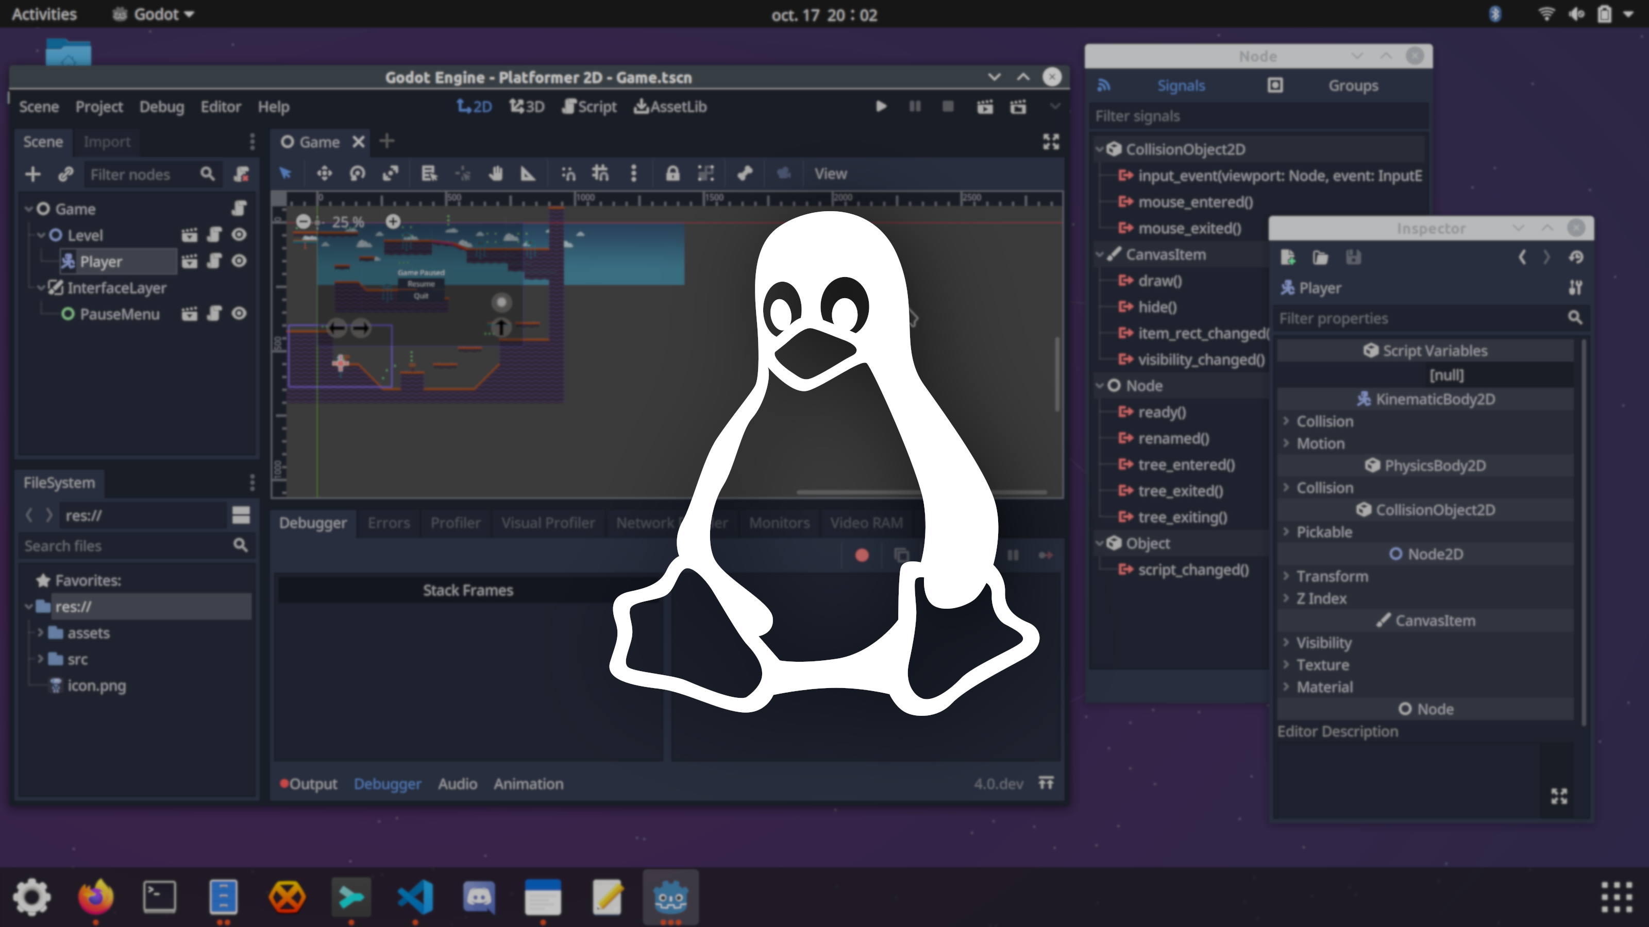This screenshot has height=927, width=1649.
Task: Zoom in with the canvas plus control
Action: [392, 221]
